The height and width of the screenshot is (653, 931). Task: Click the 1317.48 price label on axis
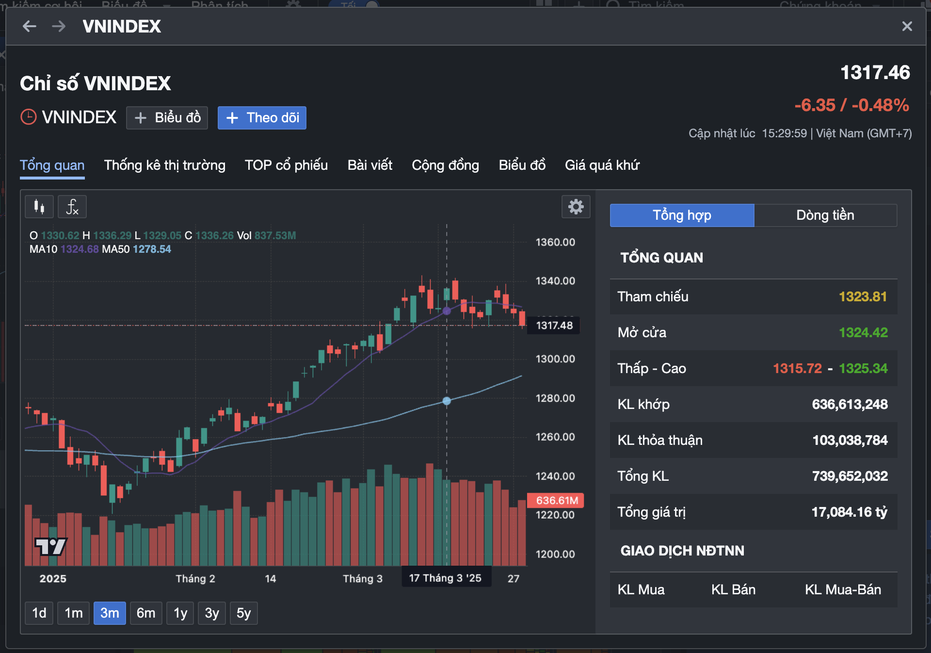[x=554, y=326]
